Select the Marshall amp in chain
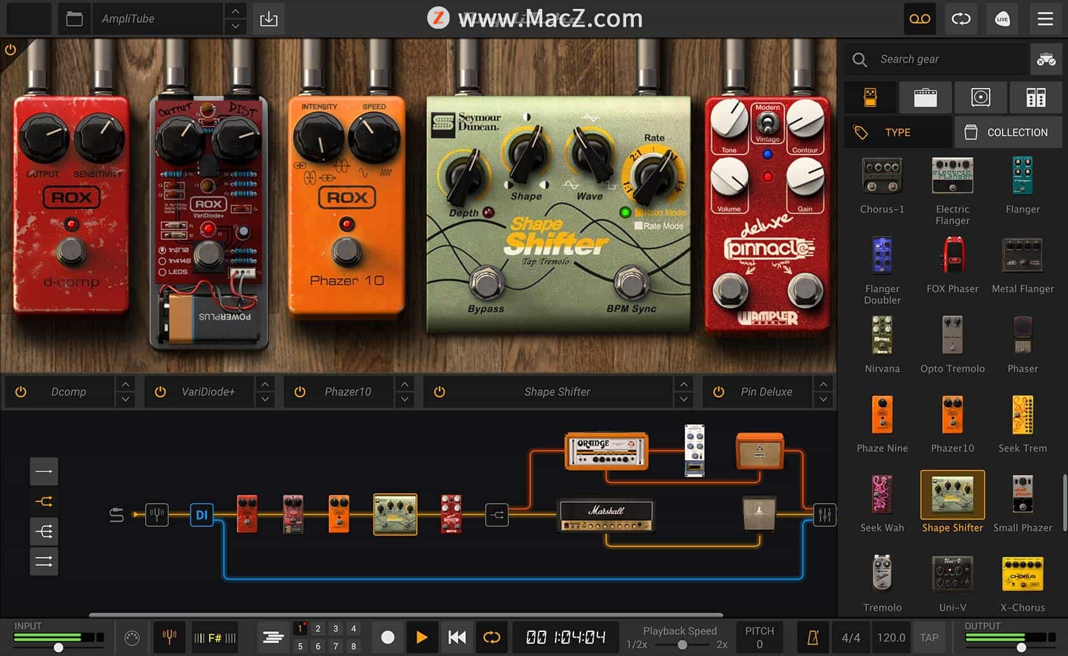 (606, 515)
